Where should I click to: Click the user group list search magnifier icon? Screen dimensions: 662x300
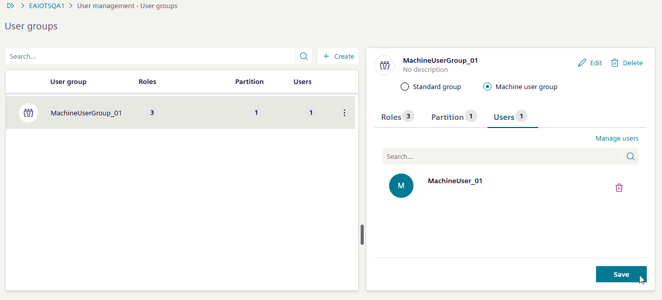(304, 57)
